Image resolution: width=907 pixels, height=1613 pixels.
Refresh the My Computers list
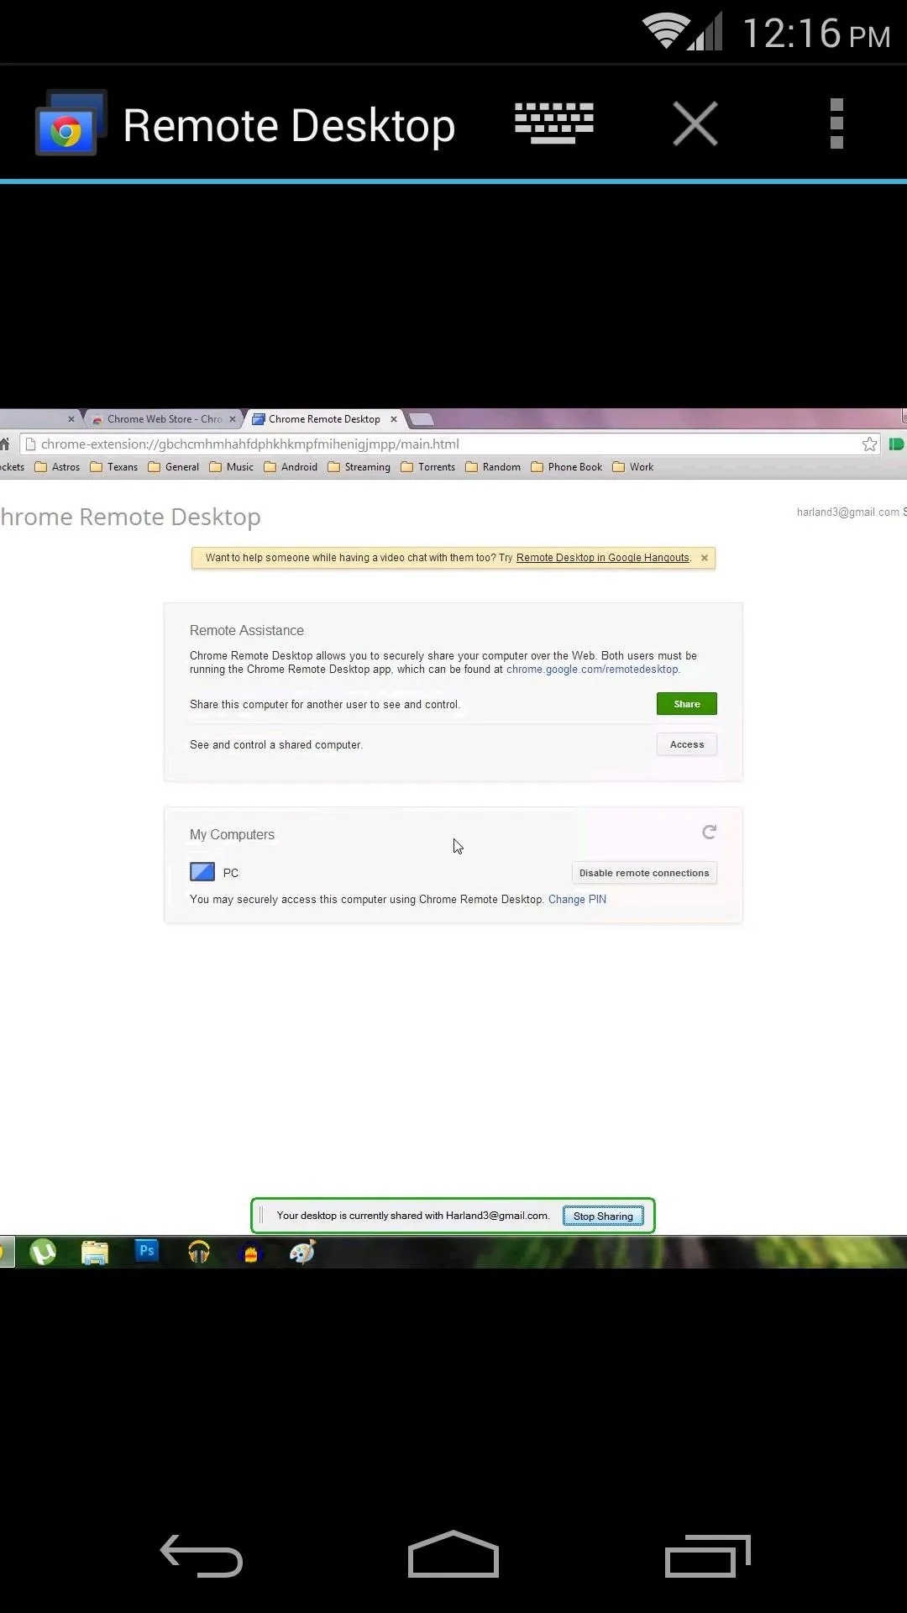point(709,833)
